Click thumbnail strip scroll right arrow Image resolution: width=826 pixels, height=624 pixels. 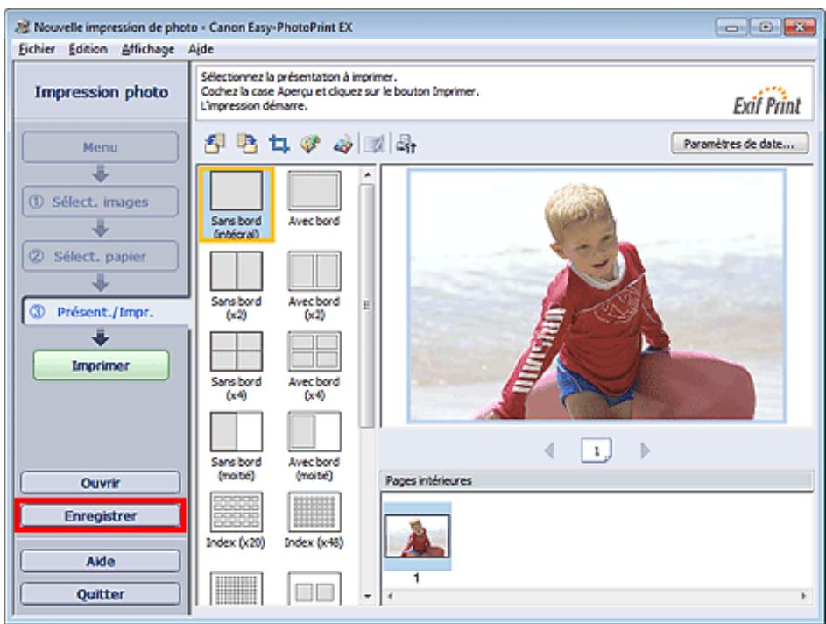[x=804, y=597]
